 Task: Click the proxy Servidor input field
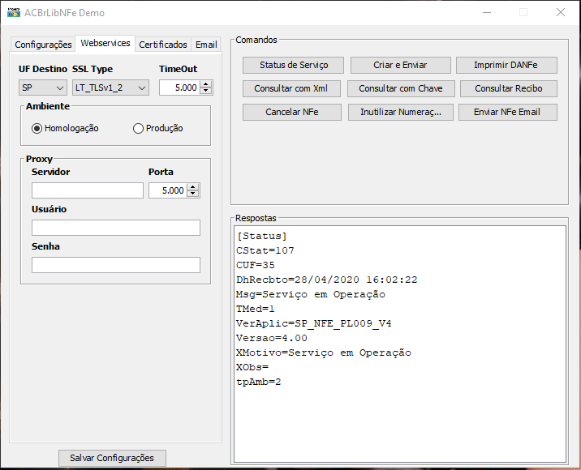pyautogui.click(x=88, y=190)
